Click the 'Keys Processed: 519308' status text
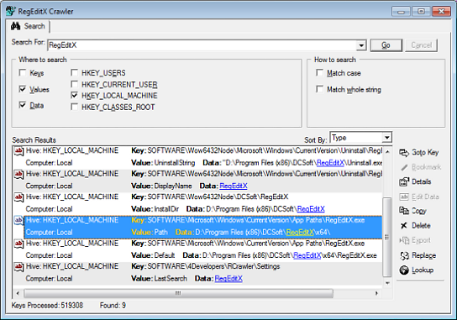The image size is (457, 320). point(47,306)
